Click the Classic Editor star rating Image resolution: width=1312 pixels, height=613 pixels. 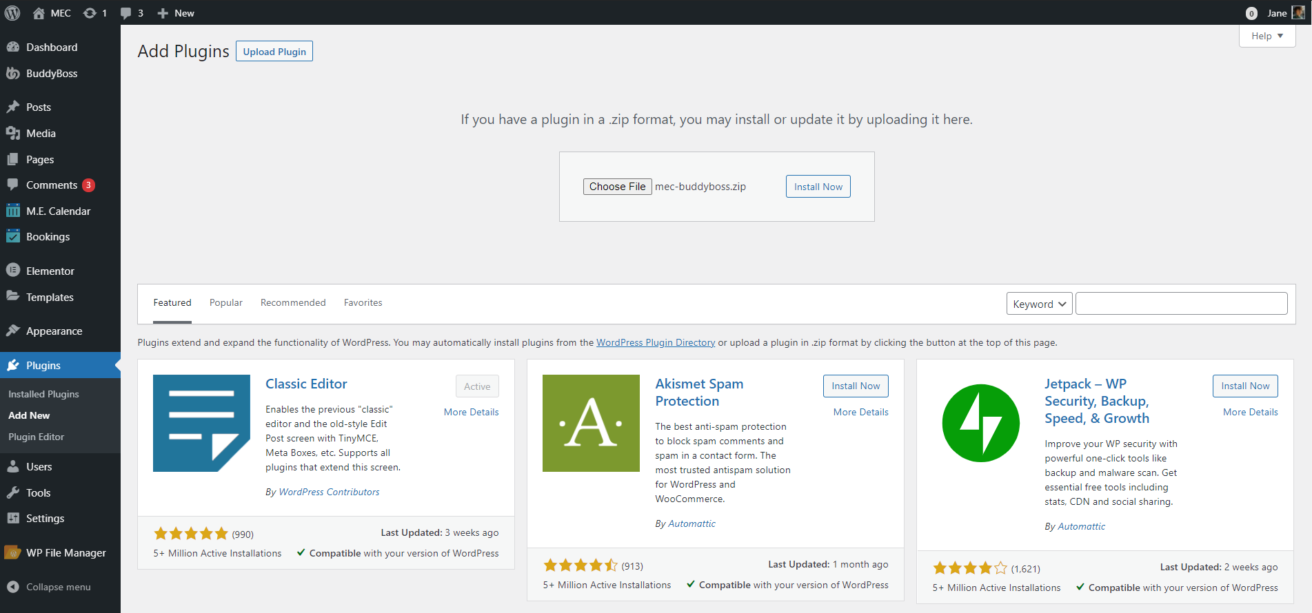click(x=191, y=534)
